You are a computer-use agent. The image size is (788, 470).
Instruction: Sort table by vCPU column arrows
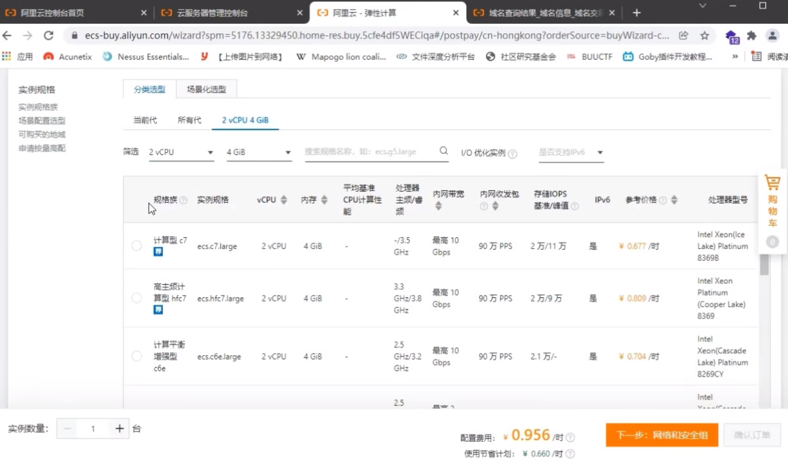tap(284, 200)
